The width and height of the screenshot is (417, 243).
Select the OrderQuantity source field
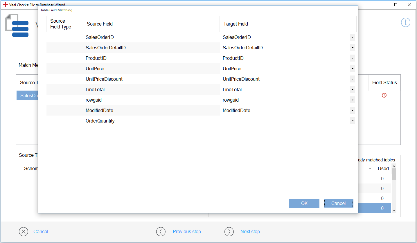(x=100, y=121)
